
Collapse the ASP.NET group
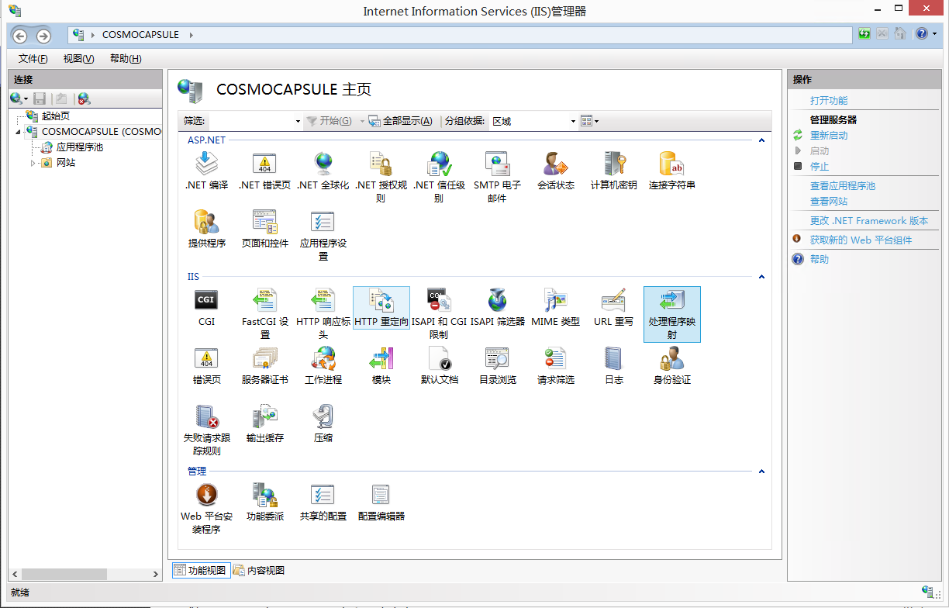(x=761, y=140)
